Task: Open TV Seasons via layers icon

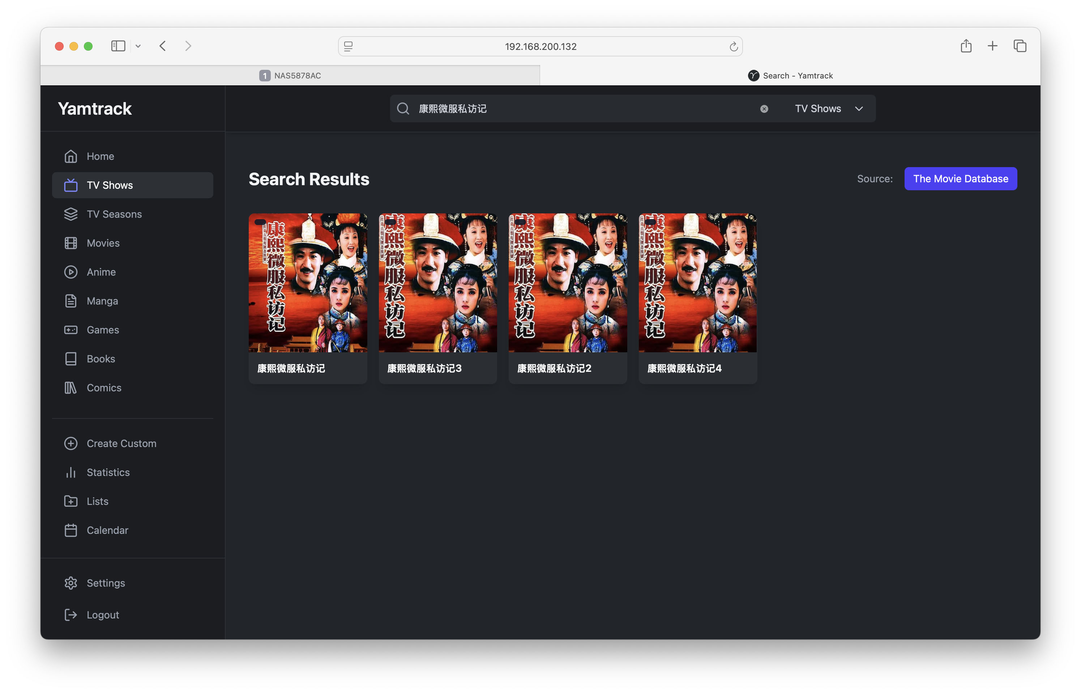Action: point(70,214)
